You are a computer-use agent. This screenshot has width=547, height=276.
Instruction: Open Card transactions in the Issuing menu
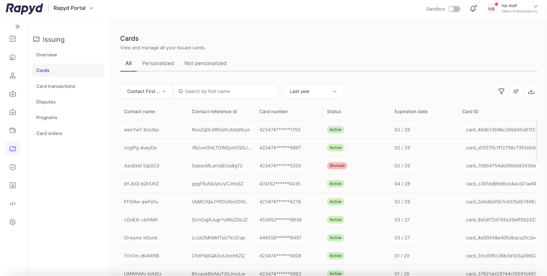point(56,86)
